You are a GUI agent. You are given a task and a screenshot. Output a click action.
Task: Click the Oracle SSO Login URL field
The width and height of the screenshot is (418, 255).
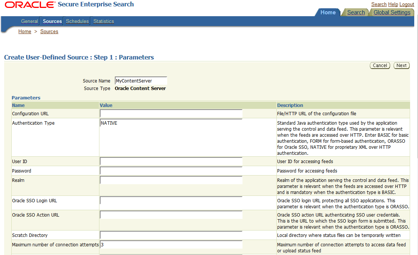point(171,200)
